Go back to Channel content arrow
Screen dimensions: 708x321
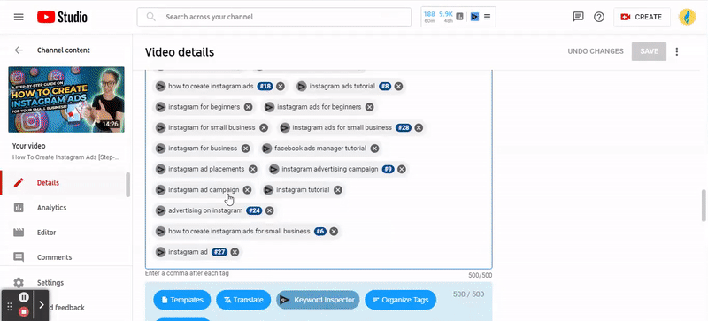click(19, 50)
